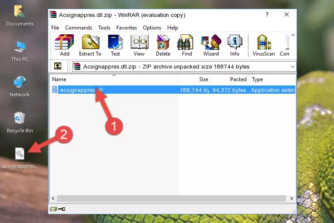This screenshot has height=223, width=334.
Task: Click the Extract To toolbar icon
Action: pyautogui.click(x=90, y=45)
